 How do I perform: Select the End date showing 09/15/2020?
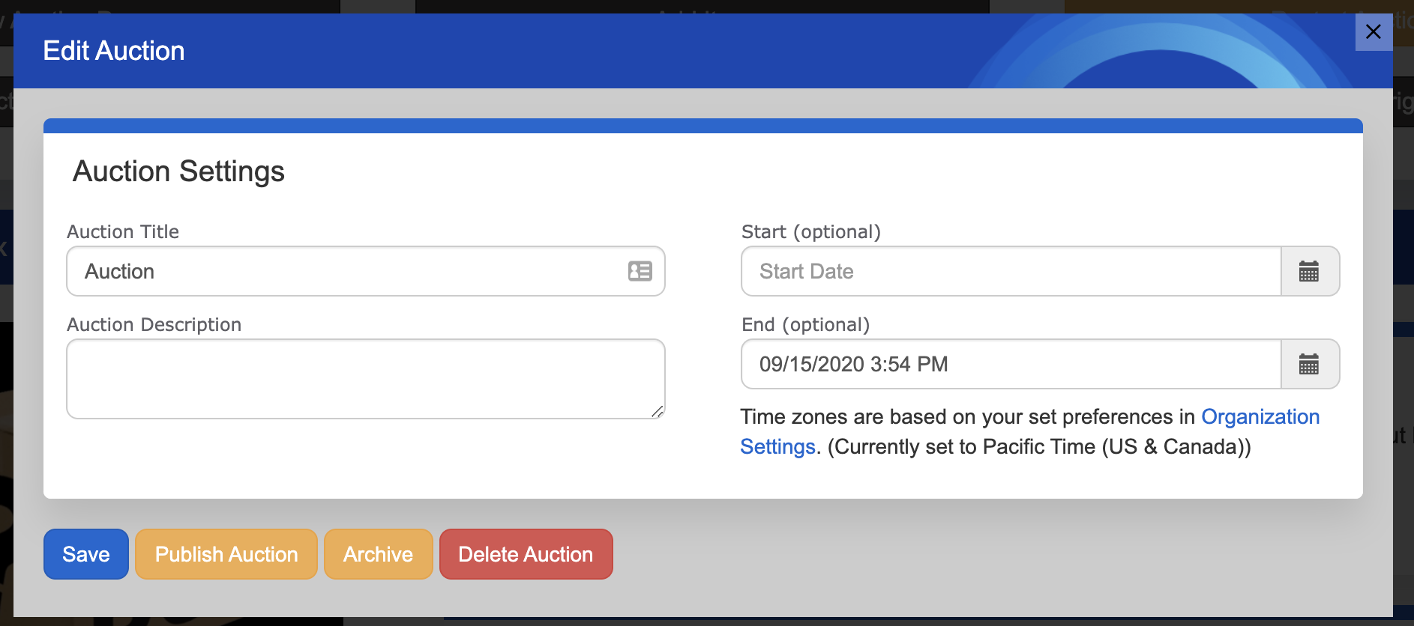pos(975,365)
